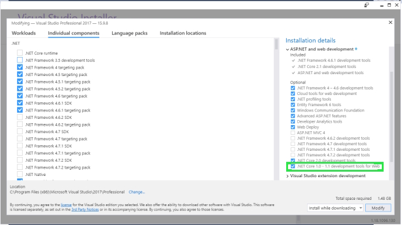
Task: Toggle .NET Framework 4.6.1 targeting pack checkbox
Action: click(x=20, y=110)
